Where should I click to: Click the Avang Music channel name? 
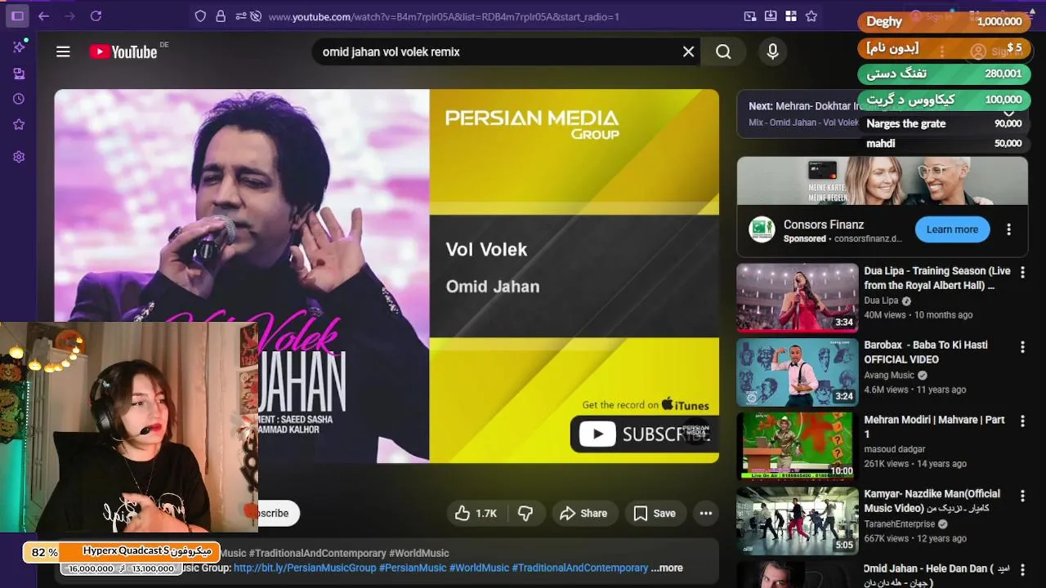(x=889, y=376)
